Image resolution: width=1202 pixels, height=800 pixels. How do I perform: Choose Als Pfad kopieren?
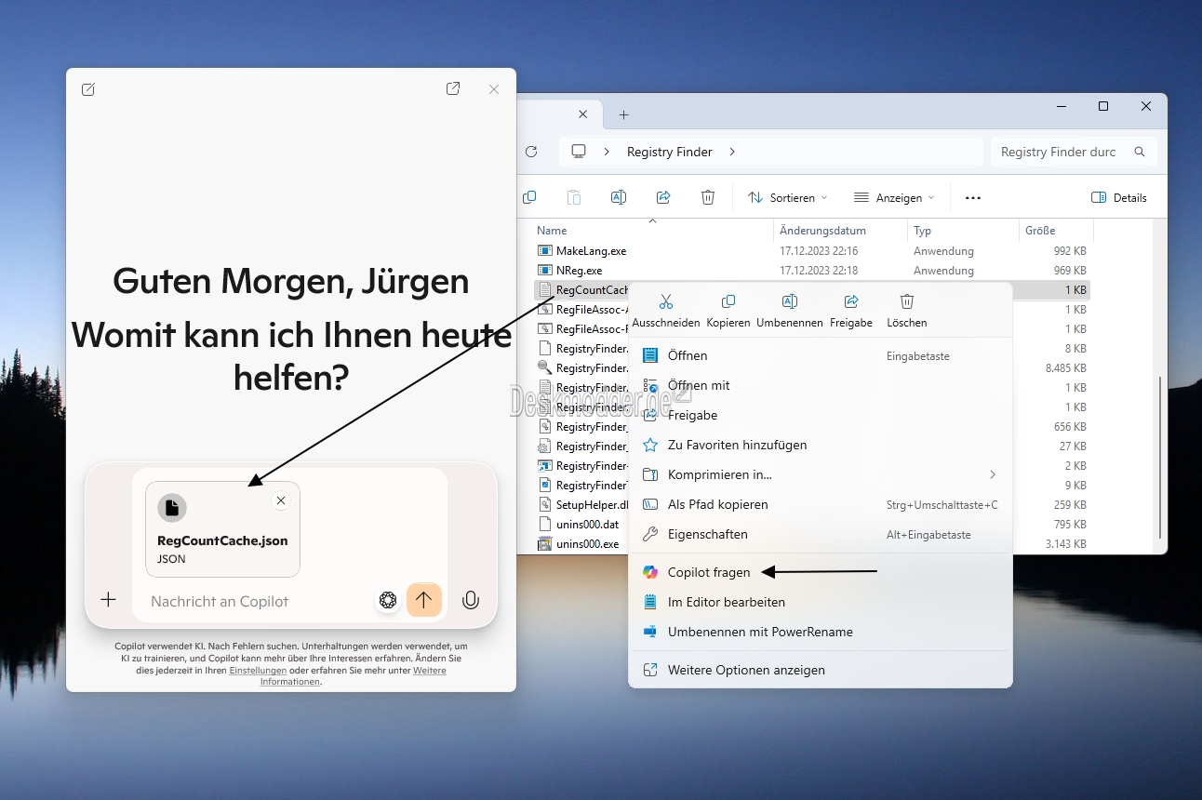point(820,504)
